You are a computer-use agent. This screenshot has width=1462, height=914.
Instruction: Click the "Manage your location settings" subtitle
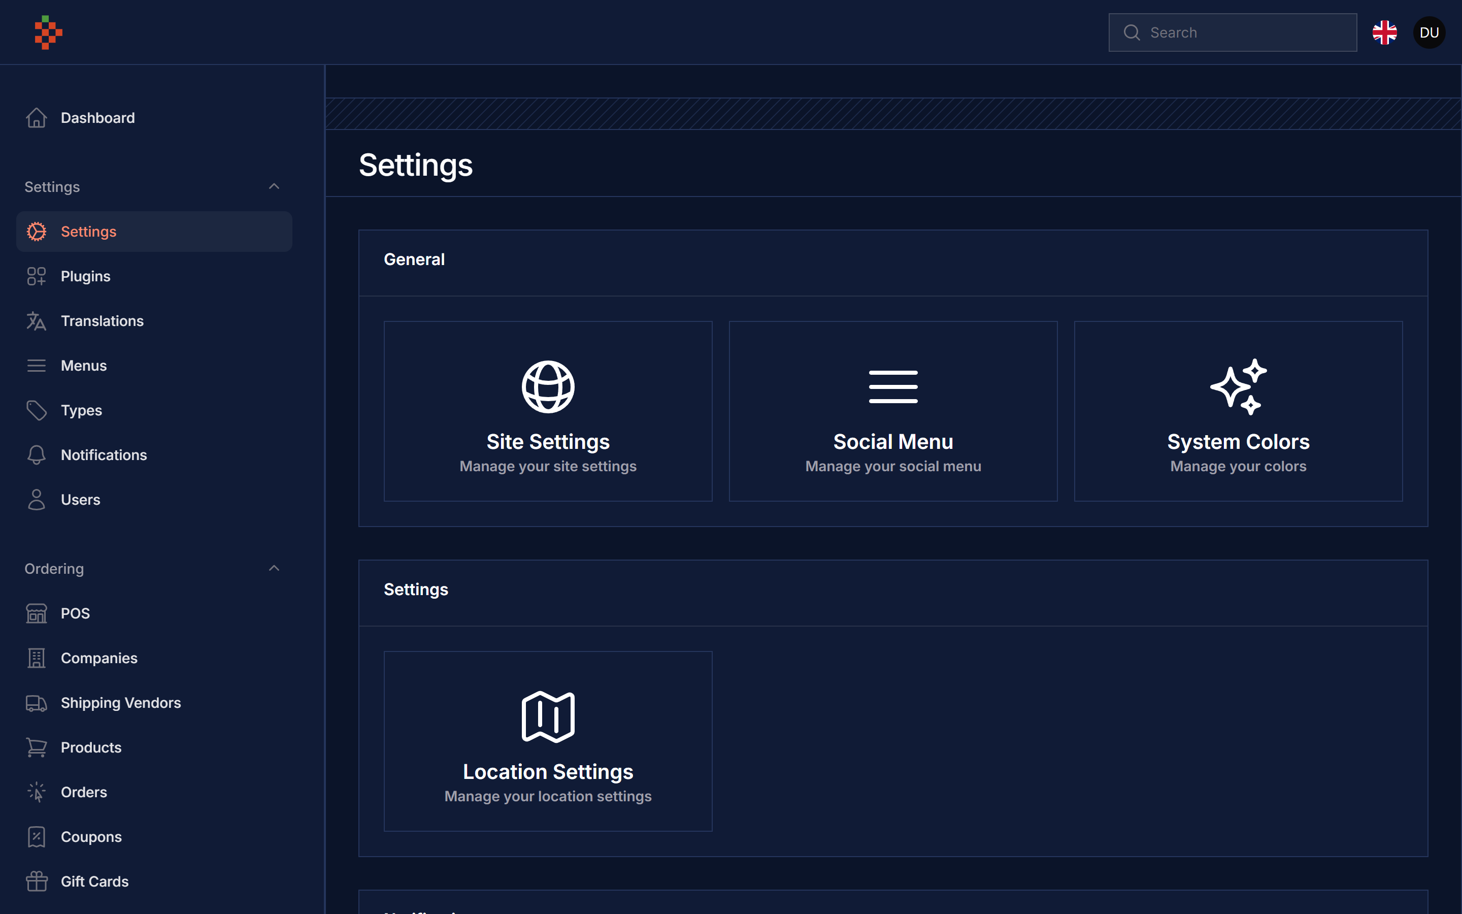[x=548, y=797]
